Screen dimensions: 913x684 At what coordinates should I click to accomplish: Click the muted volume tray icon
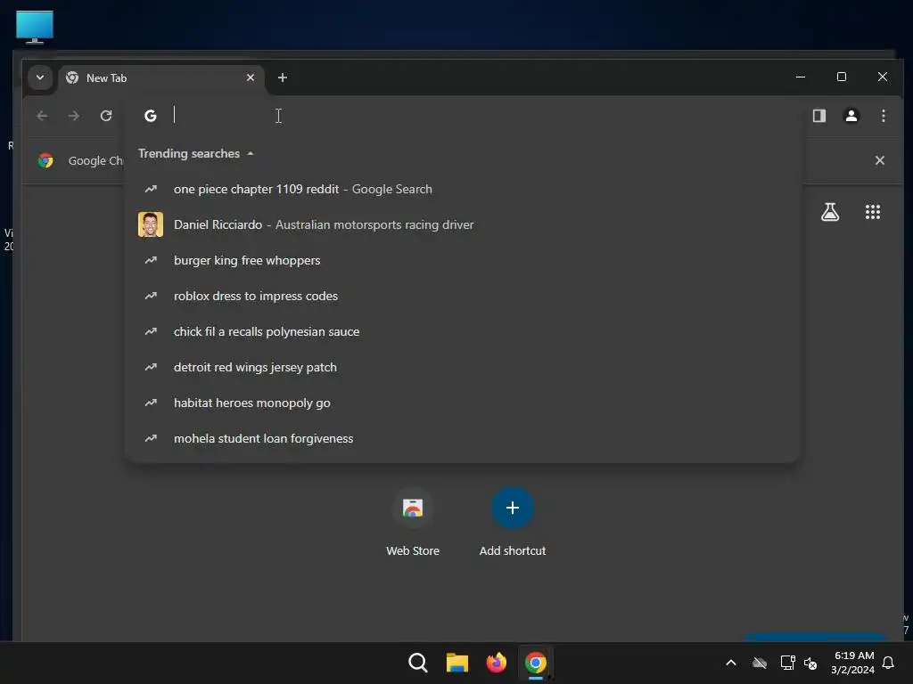coord(810,663)
